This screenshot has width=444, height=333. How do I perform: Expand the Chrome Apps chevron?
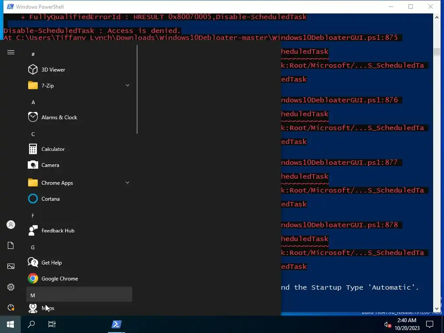click(x=127, y=183)
